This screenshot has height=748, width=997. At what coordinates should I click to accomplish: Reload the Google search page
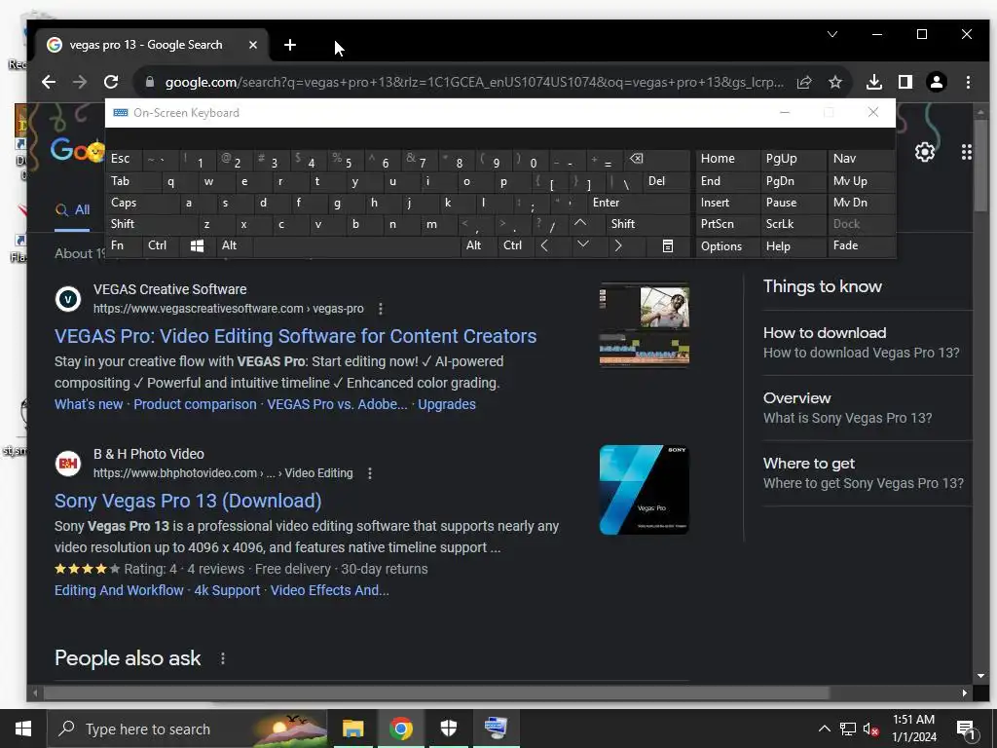111,82
